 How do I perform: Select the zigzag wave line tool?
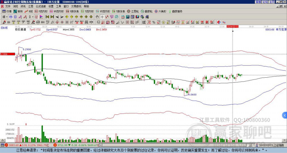click(122, 22)
